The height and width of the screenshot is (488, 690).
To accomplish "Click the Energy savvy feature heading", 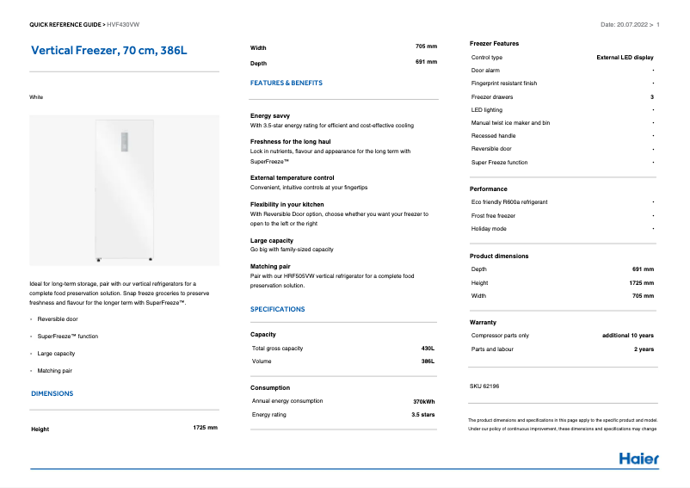I will coord(270,115).
